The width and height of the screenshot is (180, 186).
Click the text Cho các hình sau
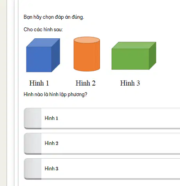coord(43,29)
